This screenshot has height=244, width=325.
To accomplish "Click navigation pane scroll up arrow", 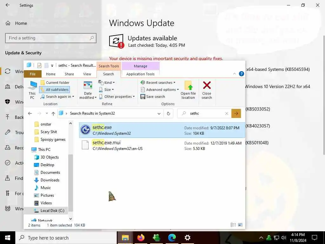I will [70, 124].
